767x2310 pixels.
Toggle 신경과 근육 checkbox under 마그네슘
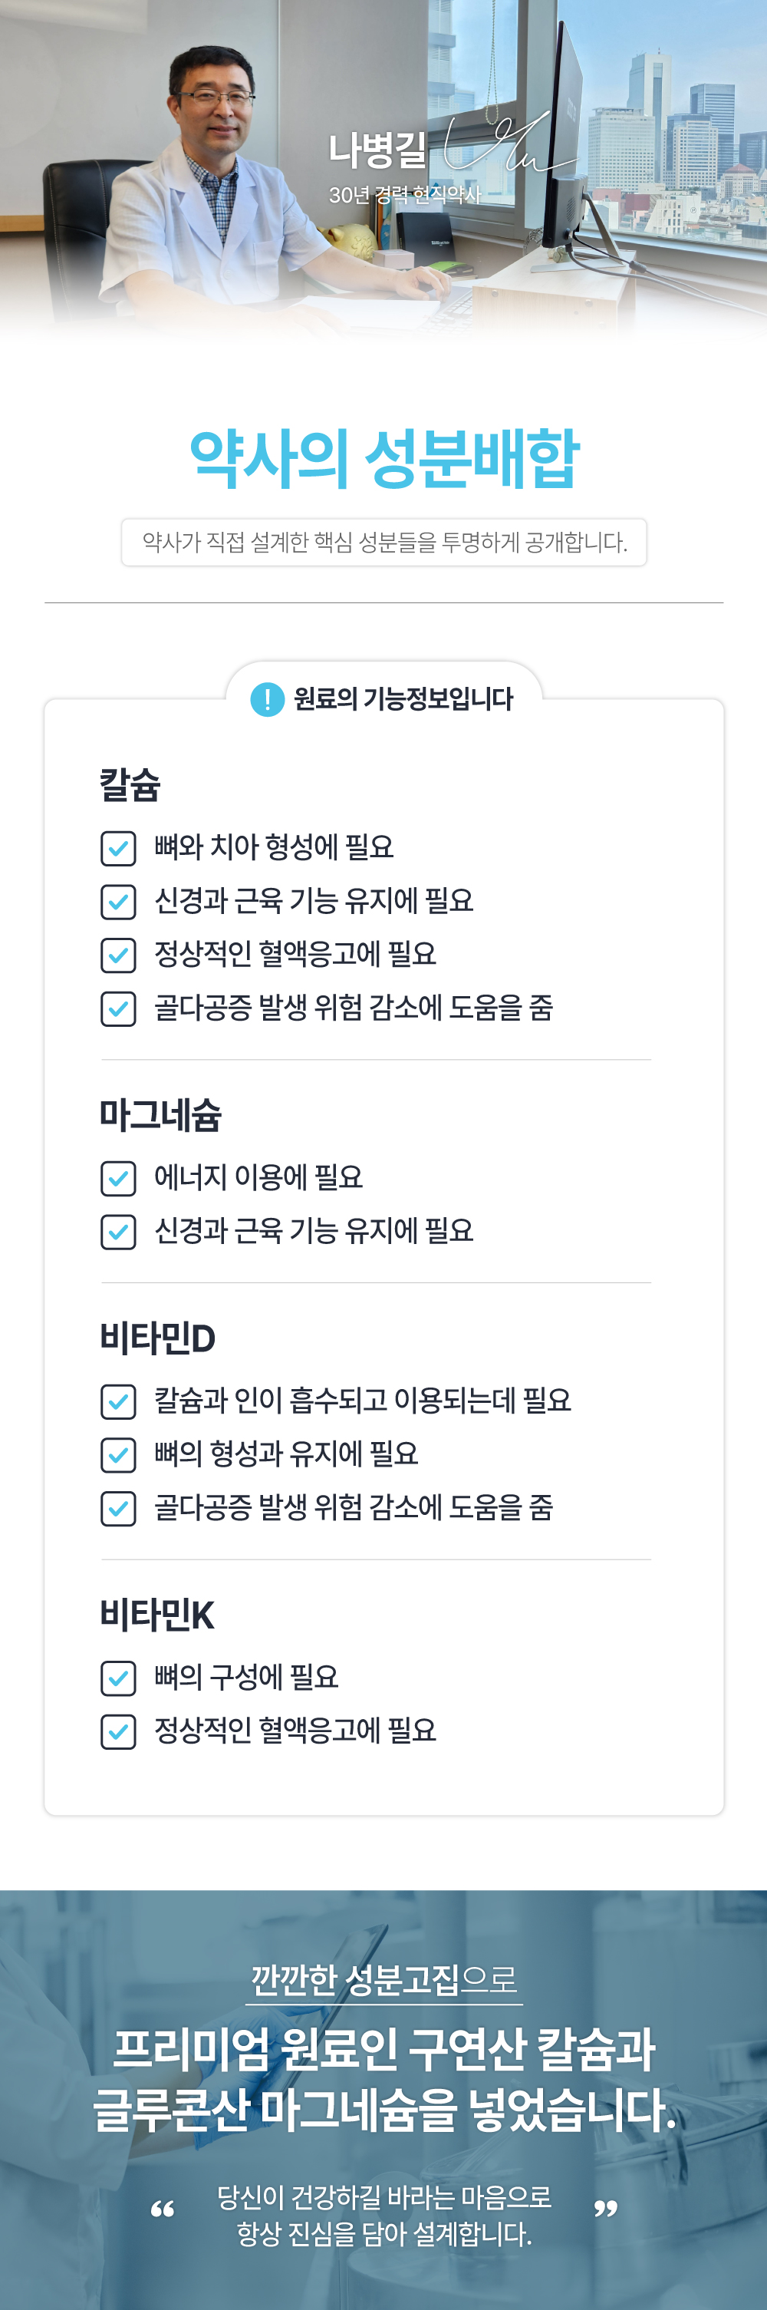[118, 1232]
